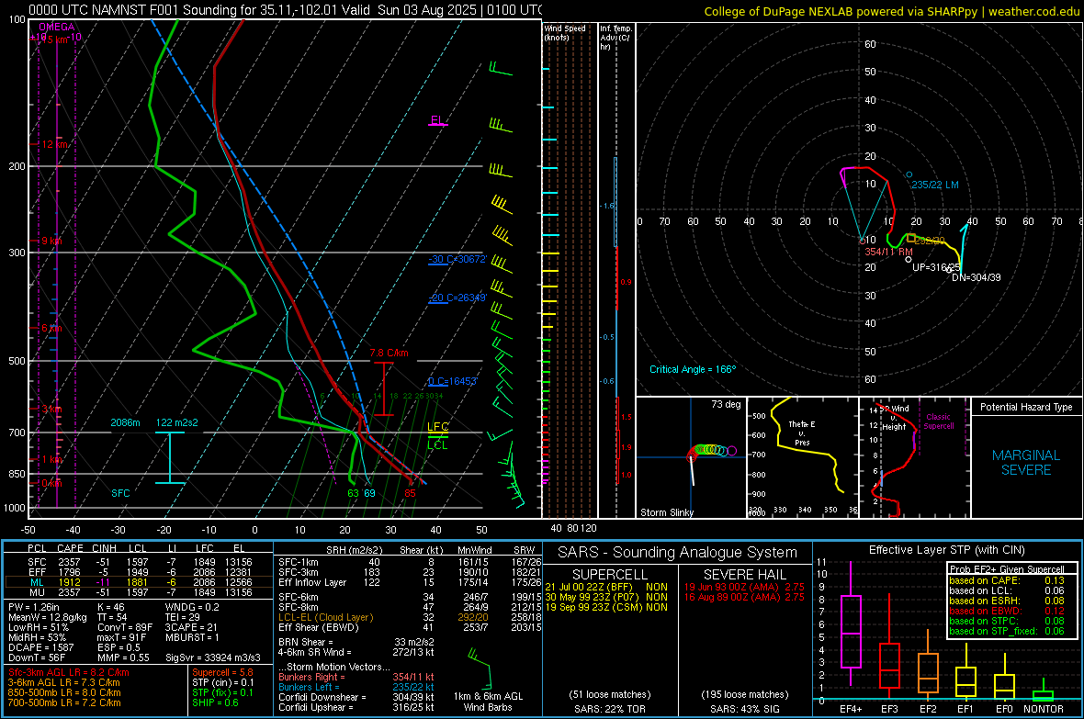This screenshot has height=719, width=1084.
Task: Click the magenta EL marker on the skew-T
Action: pyautogui.click(x=437, y=120)
